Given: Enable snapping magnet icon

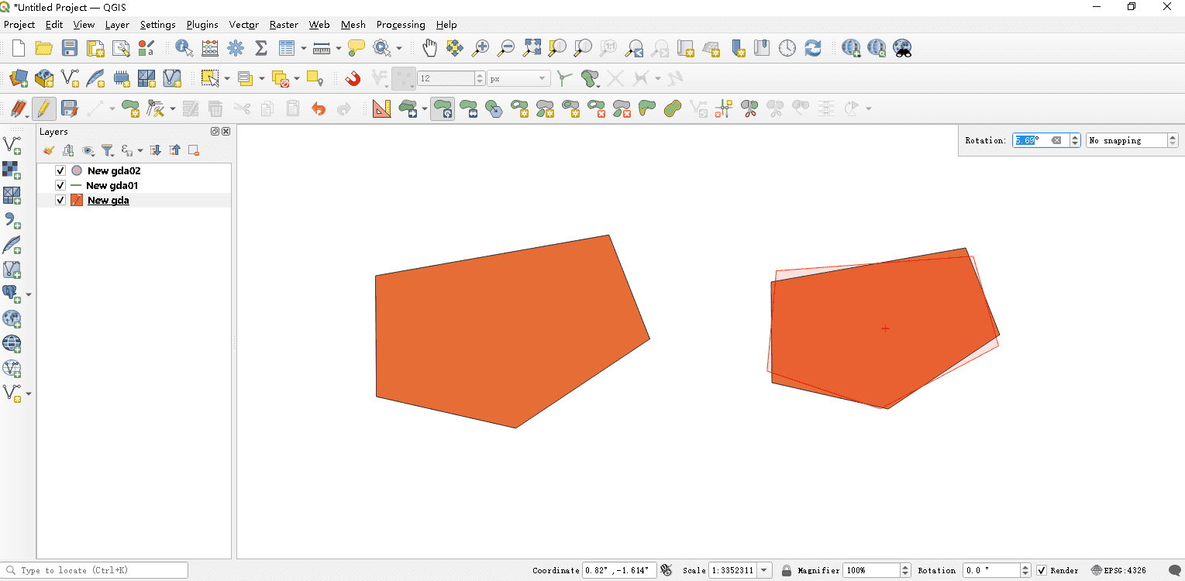Looking at the screenshot, I should click(353, 78).
